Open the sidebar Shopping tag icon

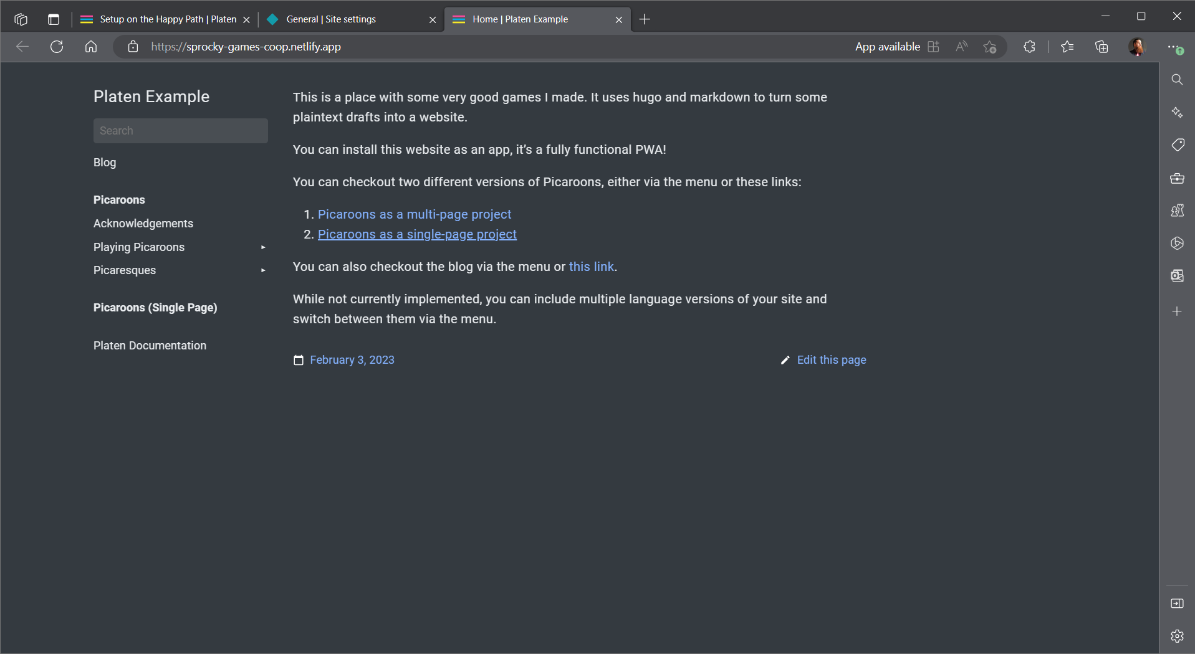[1177, 145]
